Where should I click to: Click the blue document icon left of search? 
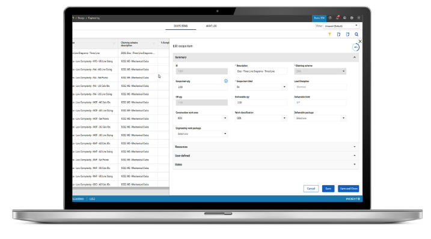(347, 34)
